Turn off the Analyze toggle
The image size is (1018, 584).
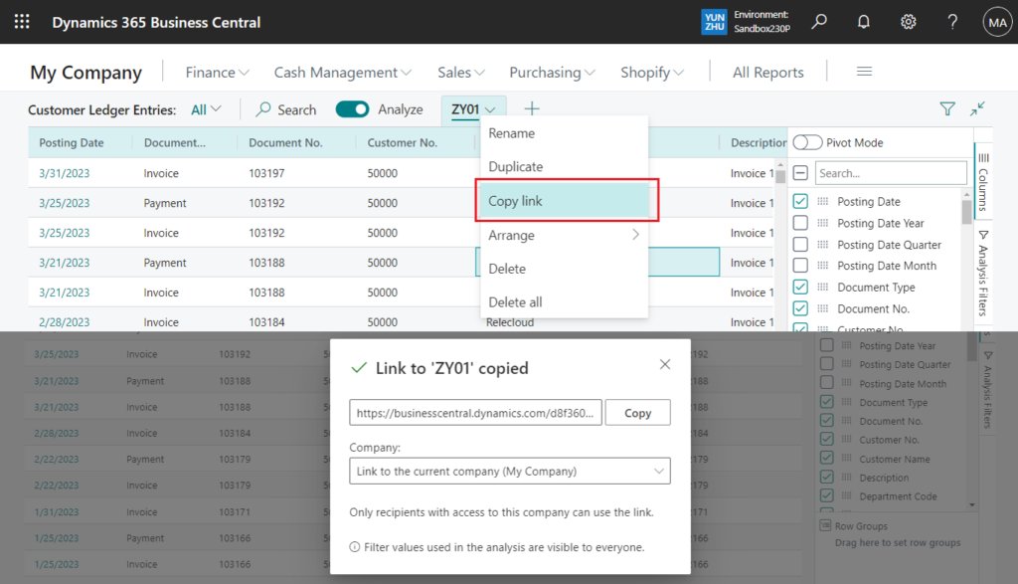click(352, 109)
